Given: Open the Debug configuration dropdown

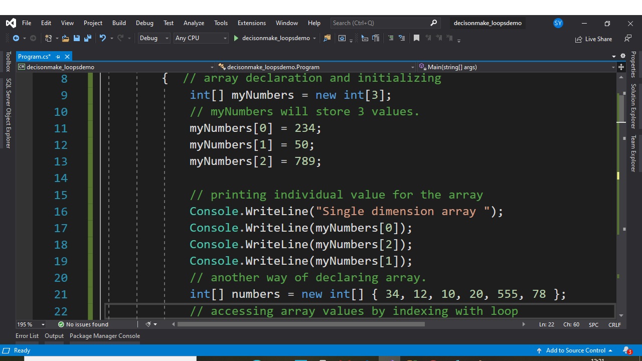Looking at the screenshot, I should [153, 38].
